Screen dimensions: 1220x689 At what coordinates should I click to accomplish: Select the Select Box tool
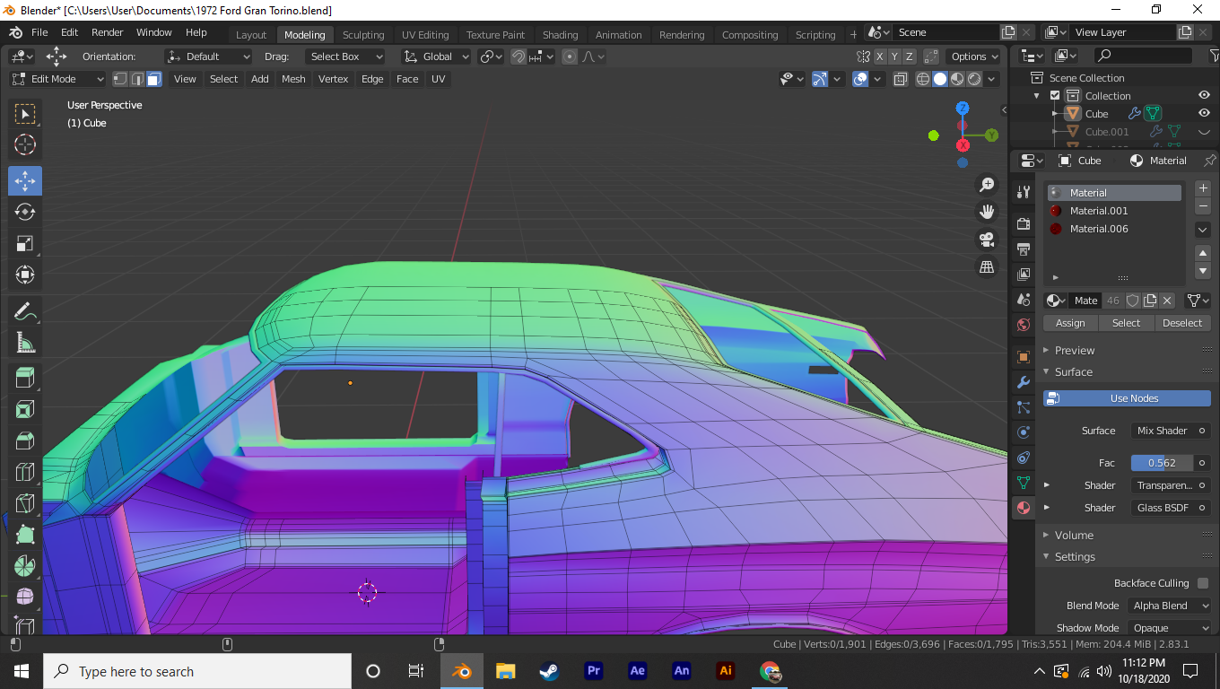tap(25, 114)
